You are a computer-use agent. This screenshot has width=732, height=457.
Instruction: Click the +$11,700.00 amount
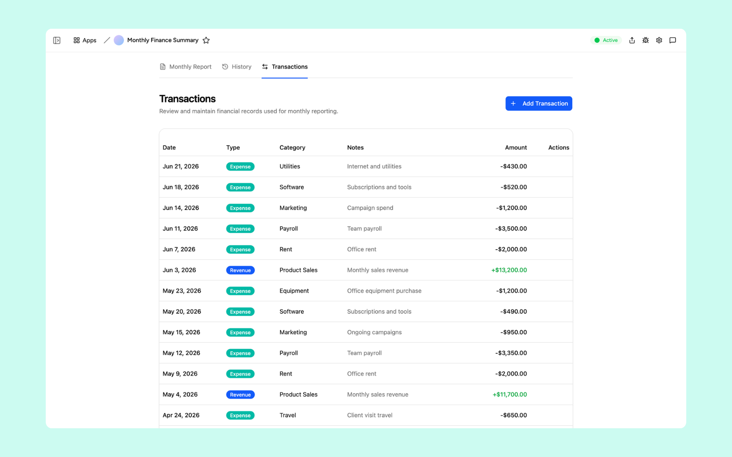coord(510,394)
